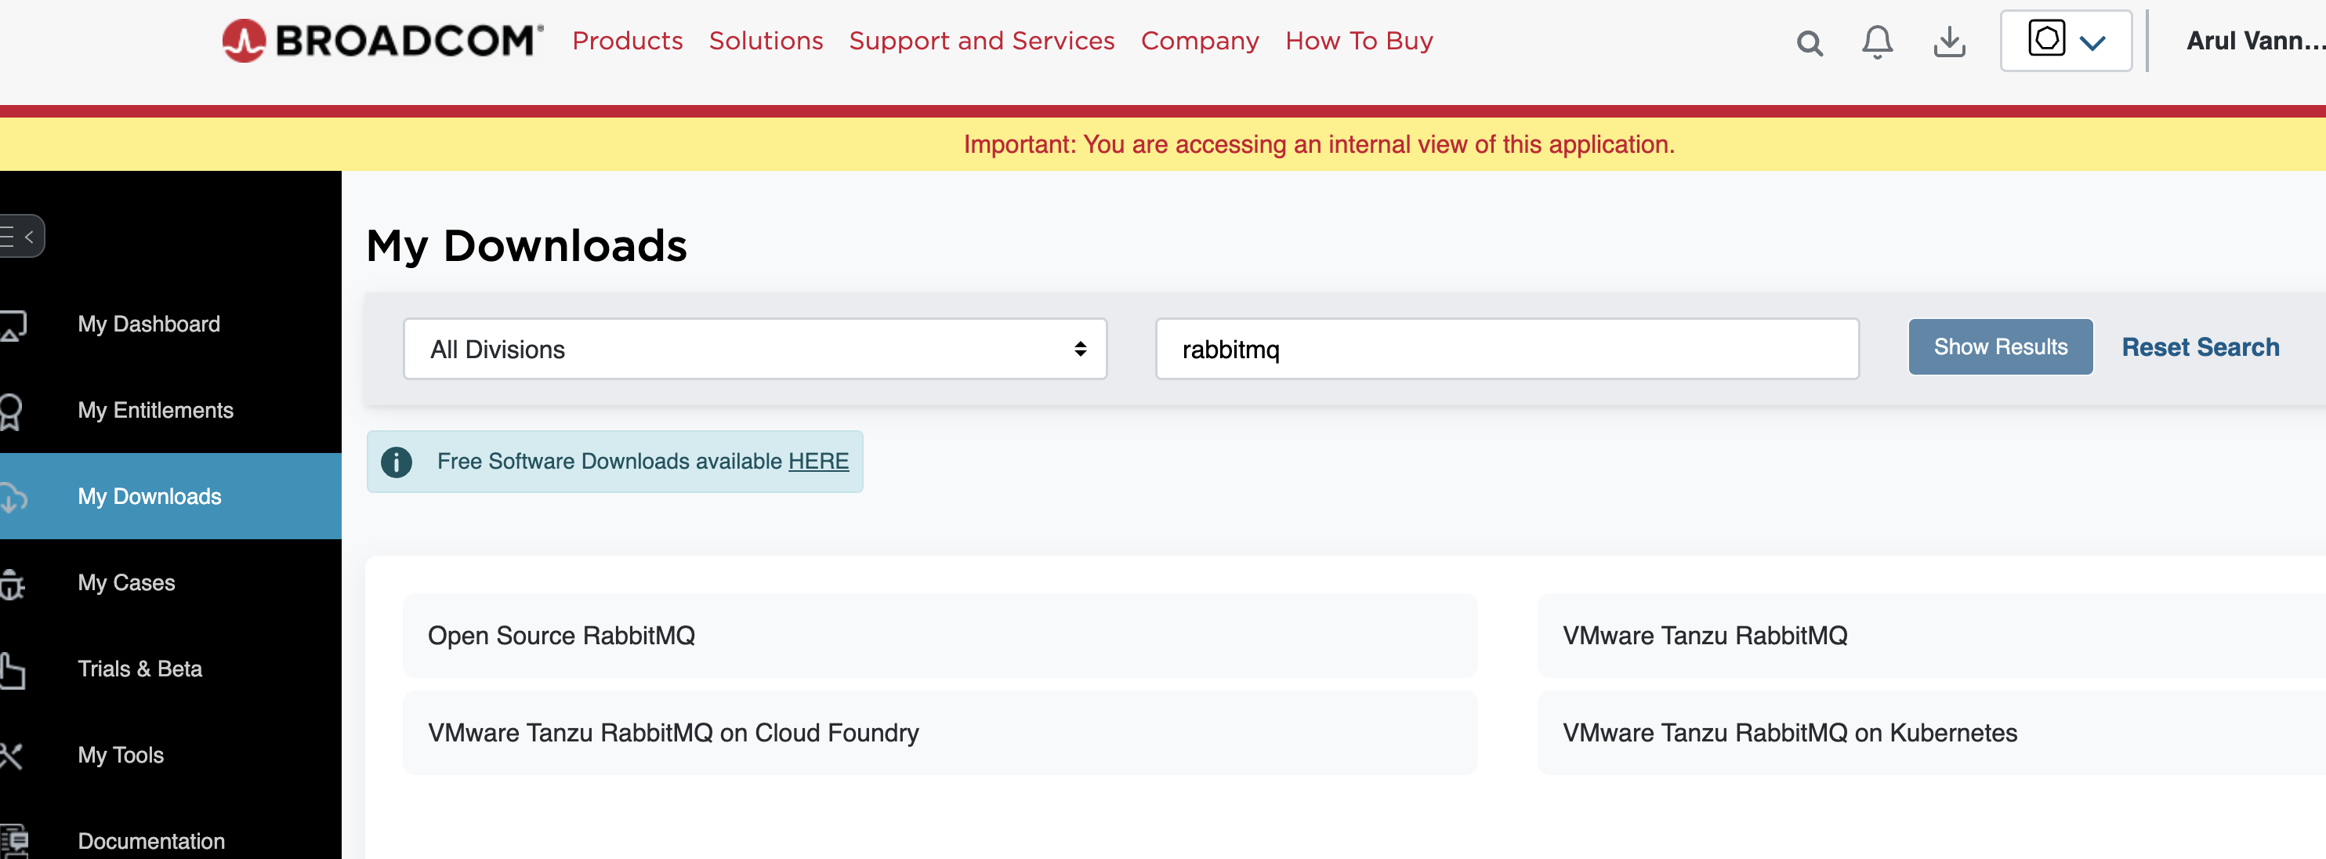Click the info icon in the free downloads banner
Screen dimensions: 2326x859
[x=397, y=462]
